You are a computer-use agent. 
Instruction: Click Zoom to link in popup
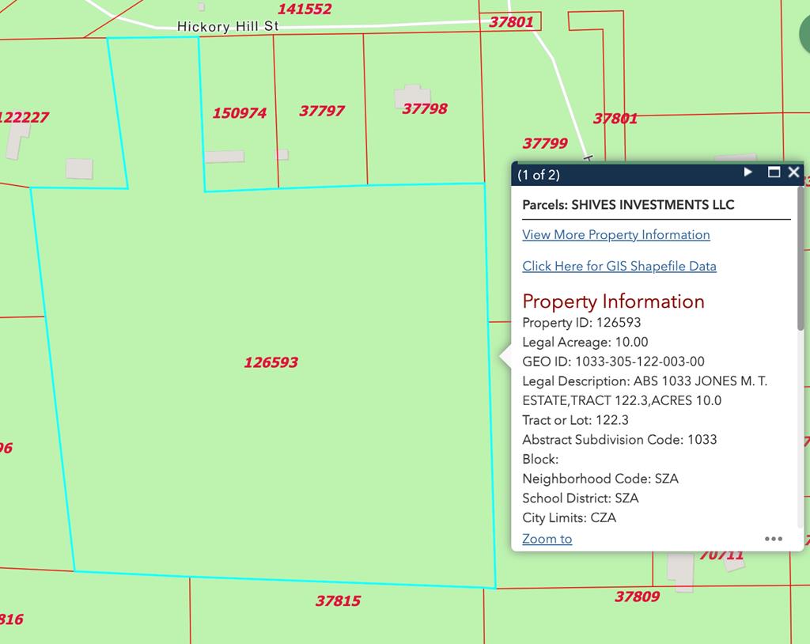(547, 539)
